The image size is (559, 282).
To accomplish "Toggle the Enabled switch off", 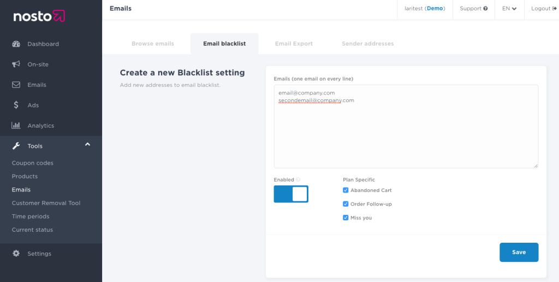I will (291, 194).
